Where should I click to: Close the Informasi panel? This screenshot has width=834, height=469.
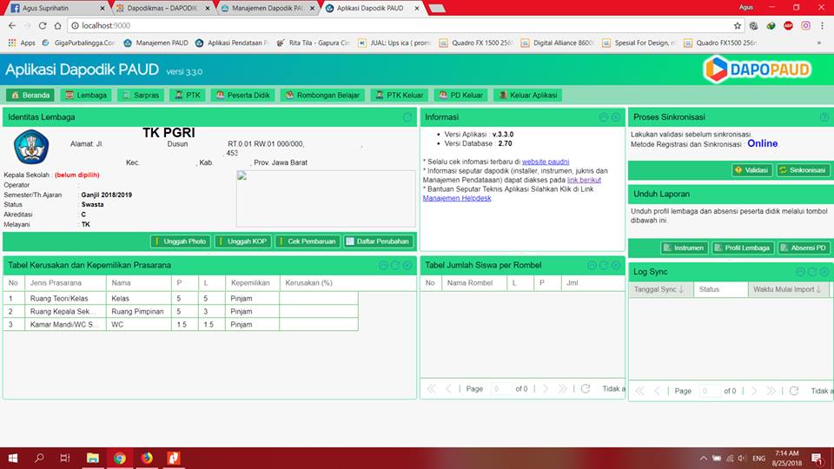click(x=615, y=117)
